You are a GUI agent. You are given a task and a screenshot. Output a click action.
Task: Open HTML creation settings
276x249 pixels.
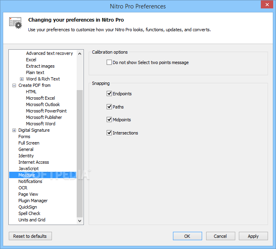coord(31,92)
